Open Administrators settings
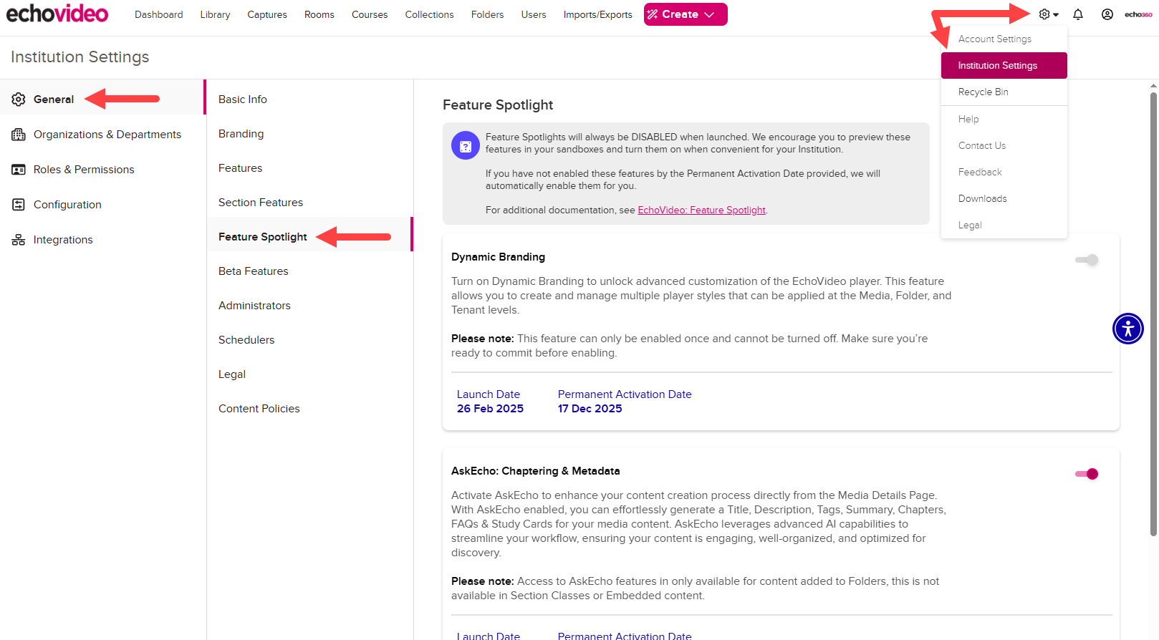 tap(310, 306)
